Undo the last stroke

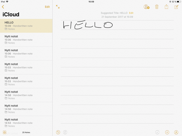coord(58,132)
